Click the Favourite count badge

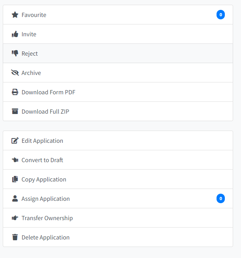point(220,15)
